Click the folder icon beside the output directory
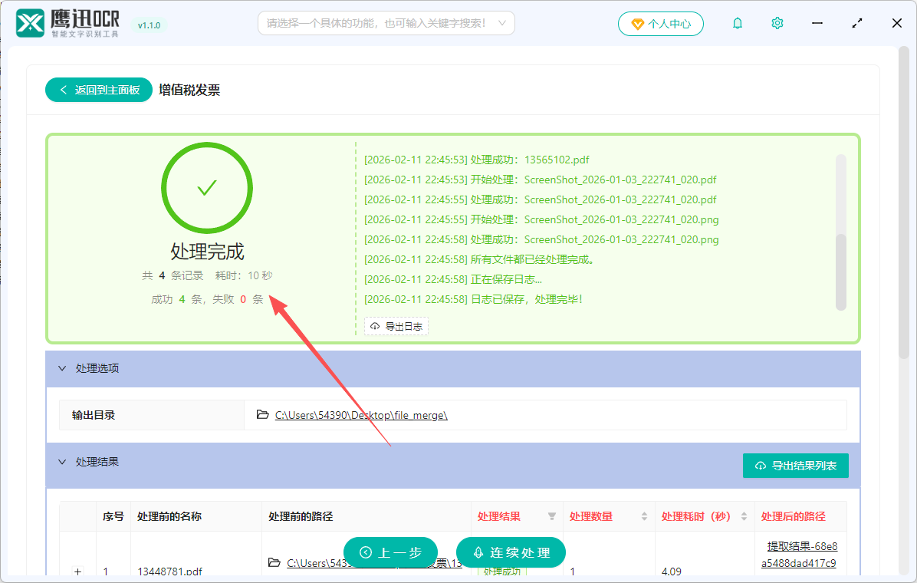 pos(261,415)
